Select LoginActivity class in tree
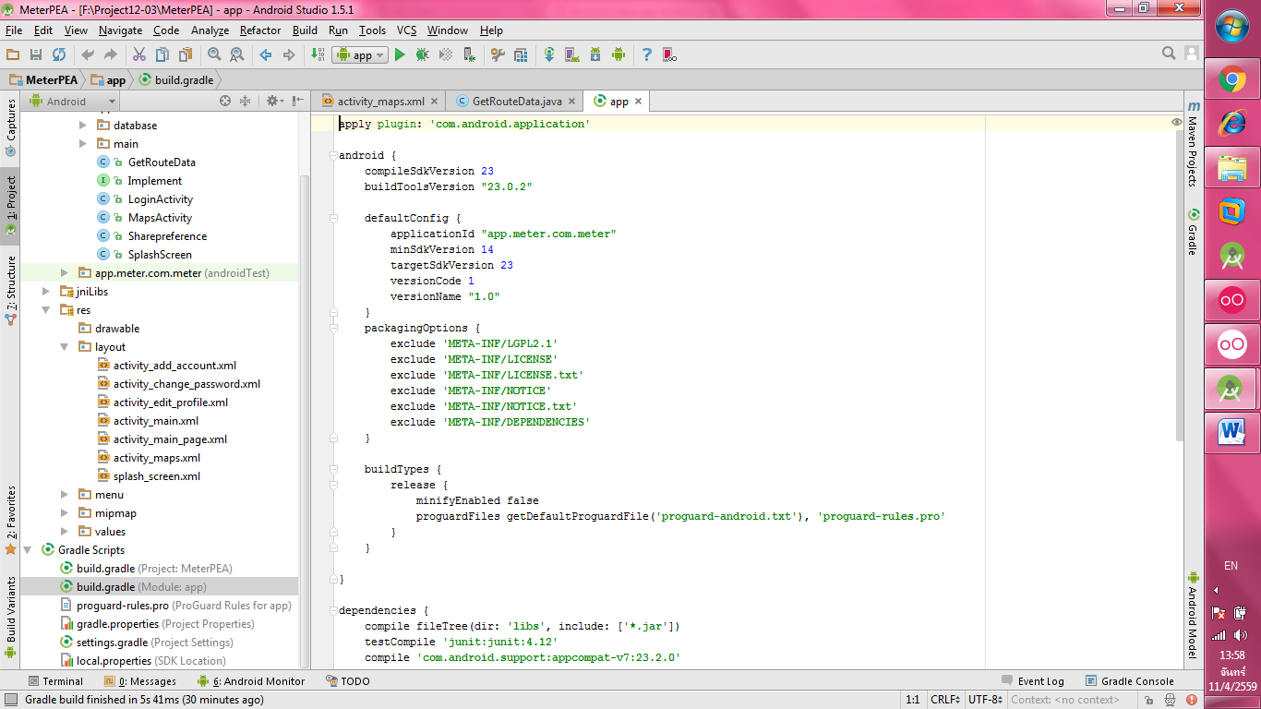 click(x=161, y=199)
